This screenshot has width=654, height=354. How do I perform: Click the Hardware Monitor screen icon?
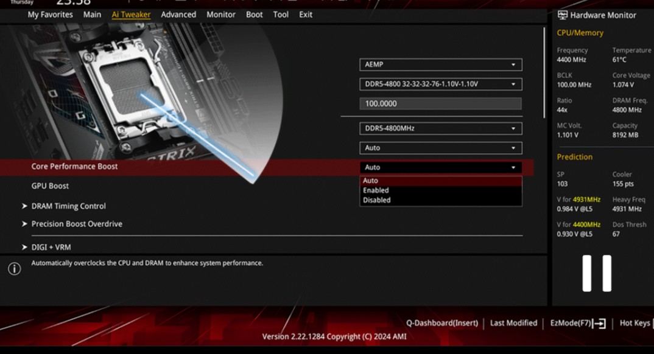(x=562, y=15)
